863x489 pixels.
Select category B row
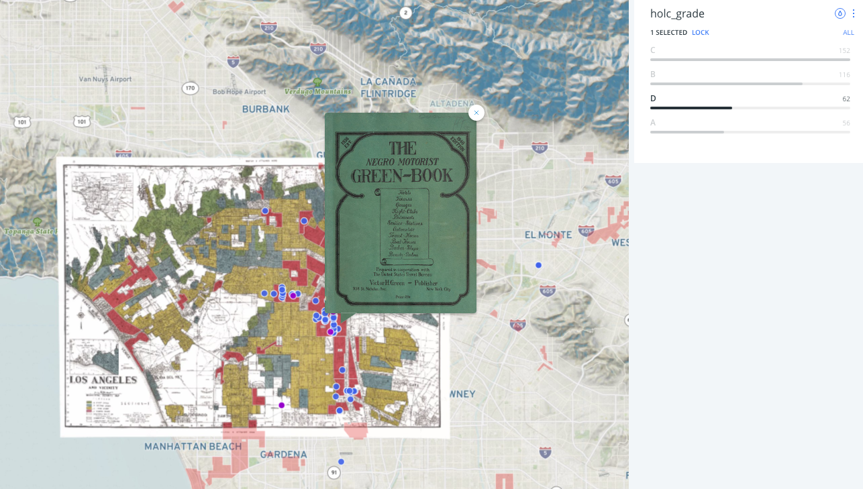(750, 78)
